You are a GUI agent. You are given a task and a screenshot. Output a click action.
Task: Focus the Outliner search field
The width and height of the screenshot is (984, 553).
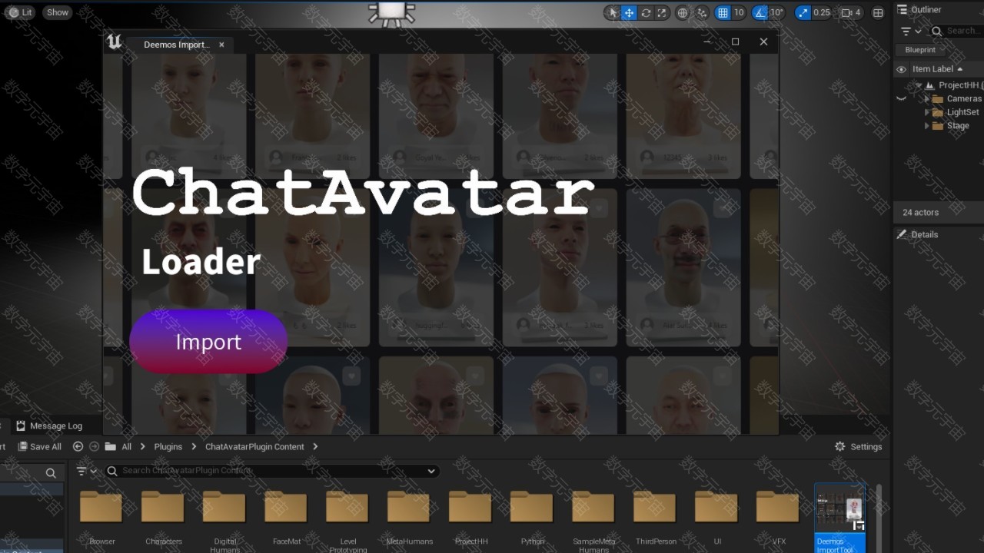(956, 31)
